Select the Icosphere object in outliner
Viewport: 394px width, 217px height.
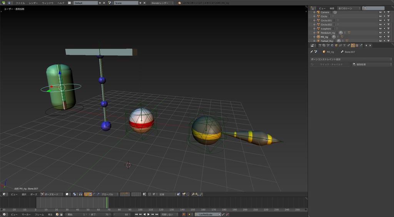click(326, 28)
